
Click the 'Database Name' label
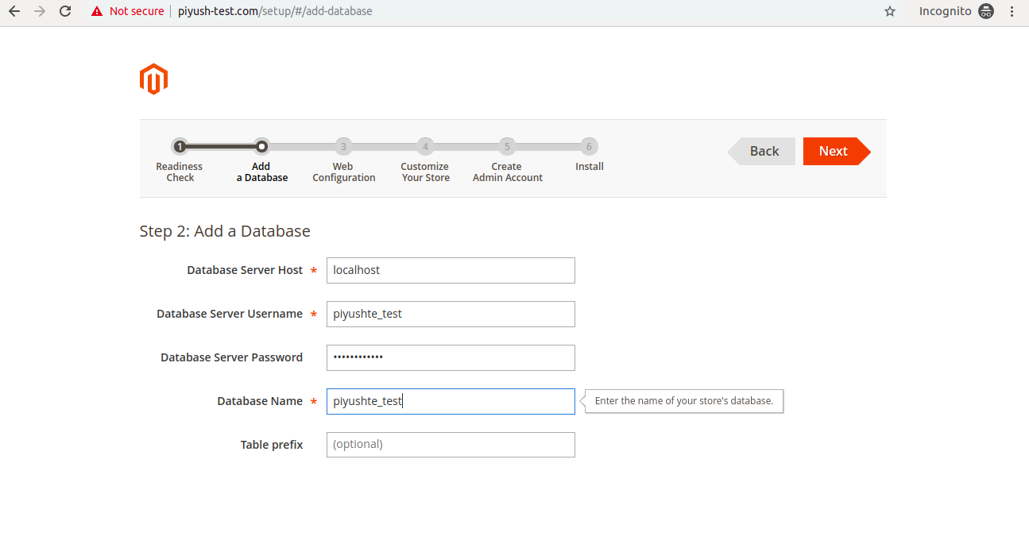[260, 401]
